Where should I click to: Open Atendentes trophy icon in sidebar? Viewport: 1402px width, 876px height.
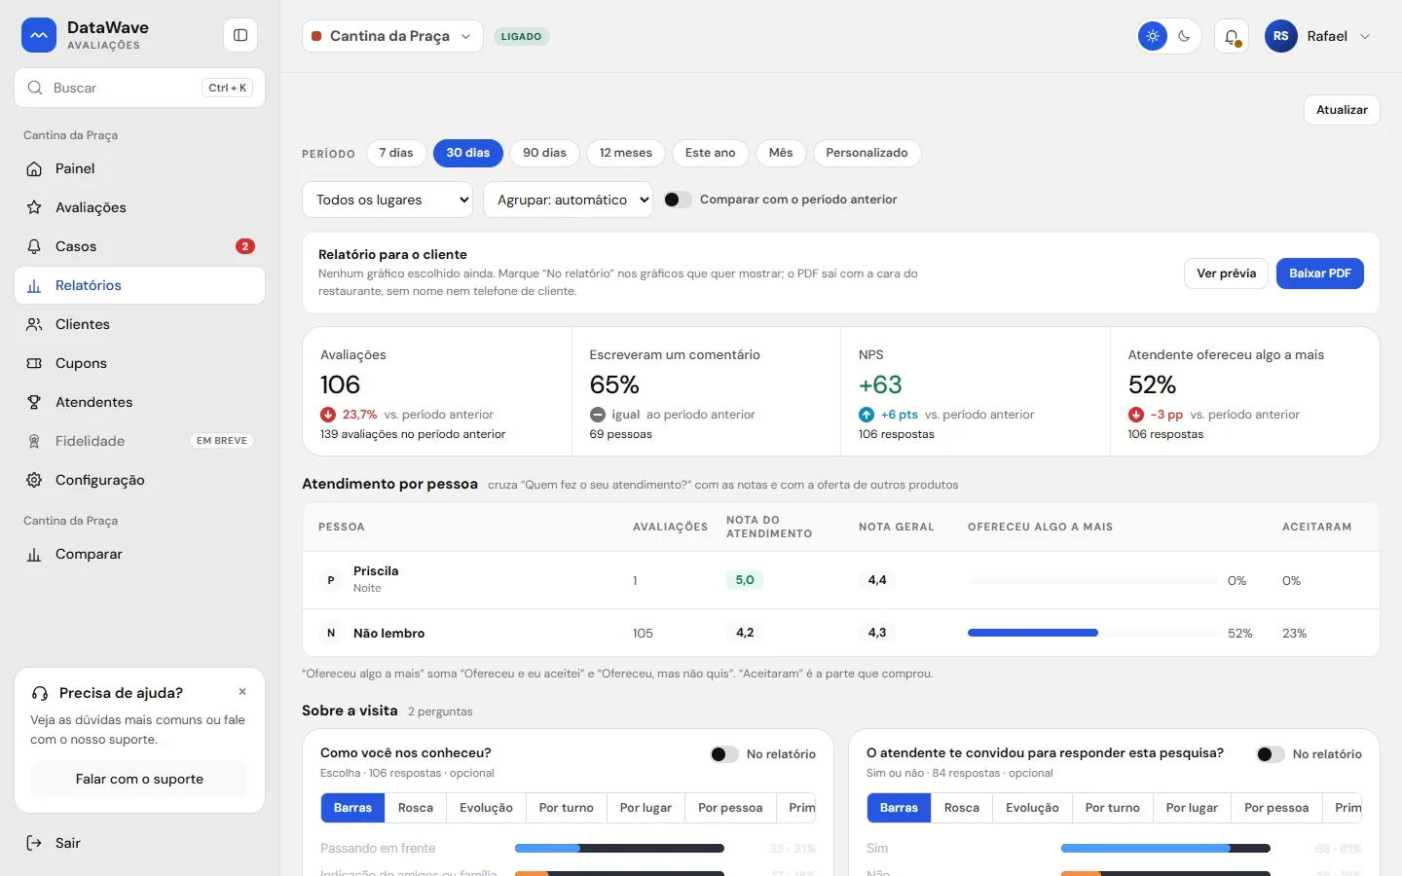coord(34,402)
